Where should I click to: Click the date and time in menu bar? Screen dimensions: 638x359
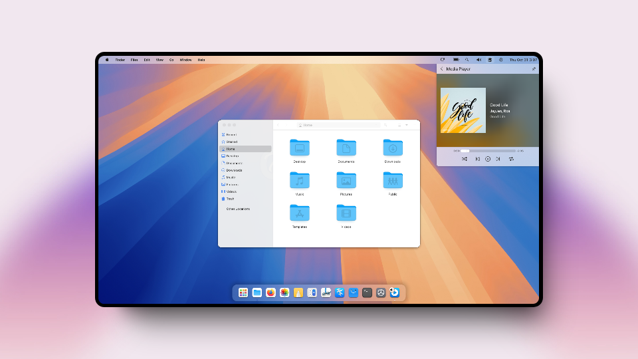(x=523, y=60)
